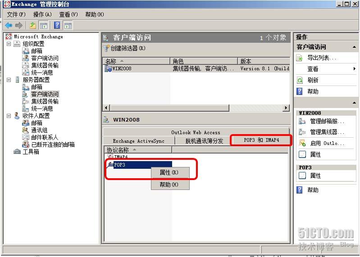
Task: Open the 查看(V) menu
Action: point(68,14)
